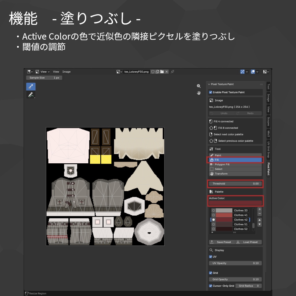Screen dimensions: 296x296
Task: Click the Grid Opacity slider
Action: click(x=235, y=280)
